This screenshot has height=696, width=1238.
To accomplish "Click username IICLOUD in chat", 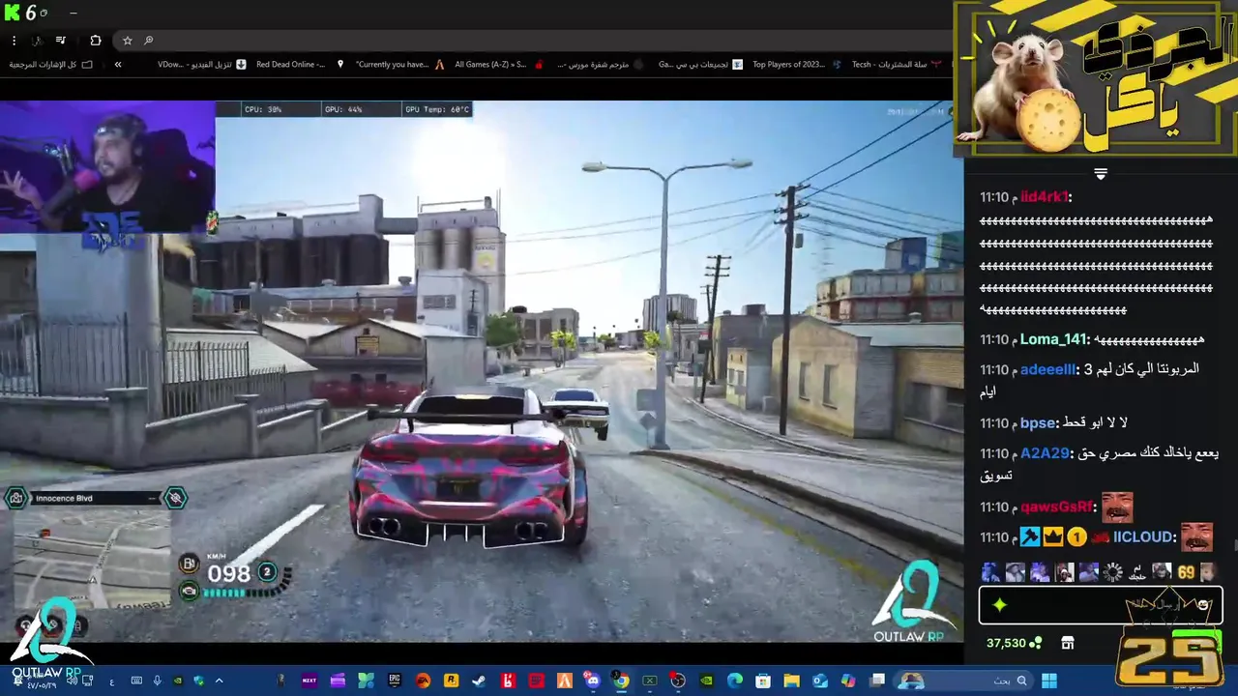I will tap(1142, 537).
